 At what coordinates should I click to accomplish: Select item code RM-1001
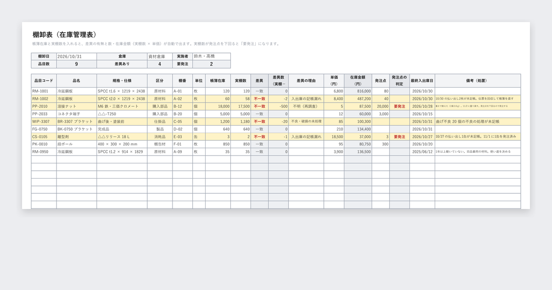coord(44,91)
